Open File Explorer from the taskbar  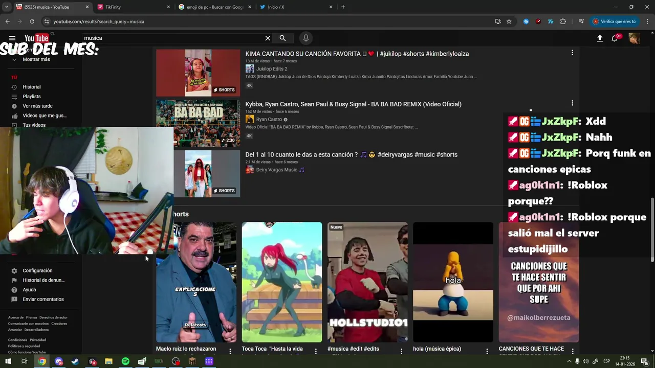[x=108, y=361]
